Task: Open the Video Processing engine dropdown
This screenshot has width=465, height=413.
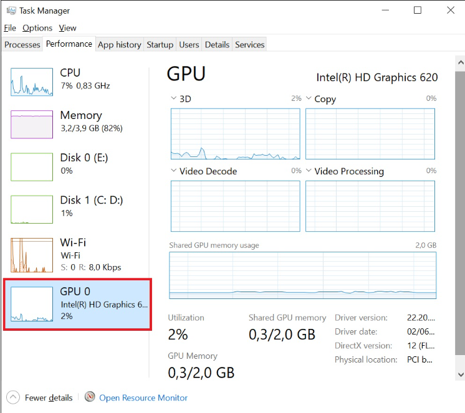Action: coord(309,171)
